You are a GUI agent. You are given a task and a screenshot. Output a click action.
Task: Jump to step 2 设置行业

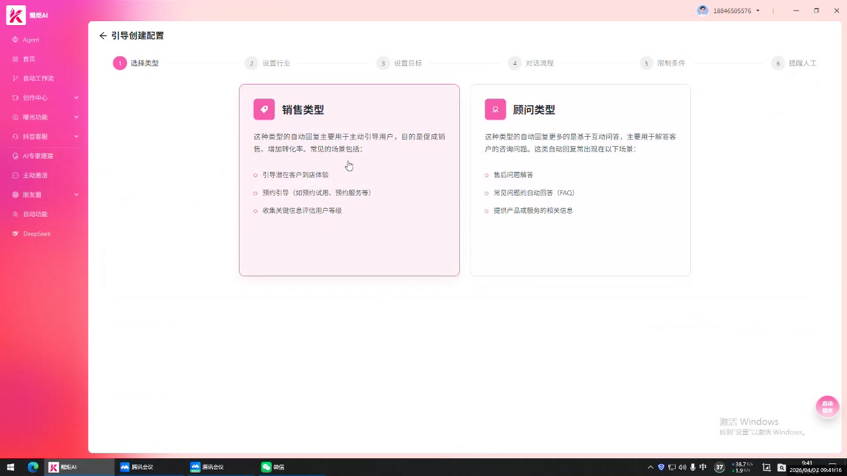click(267, 63)
